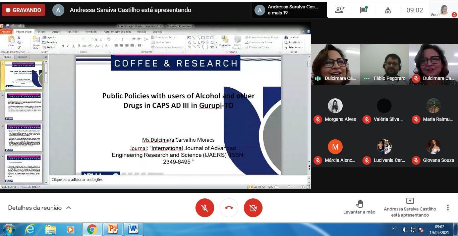Select Fábio Pegoraro's video tile
Screen dimensions: 458x236
click(x=384, y=65)
